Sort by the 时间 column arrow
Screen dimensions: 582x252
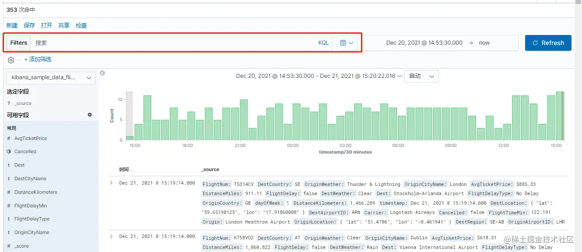point(131,170)
